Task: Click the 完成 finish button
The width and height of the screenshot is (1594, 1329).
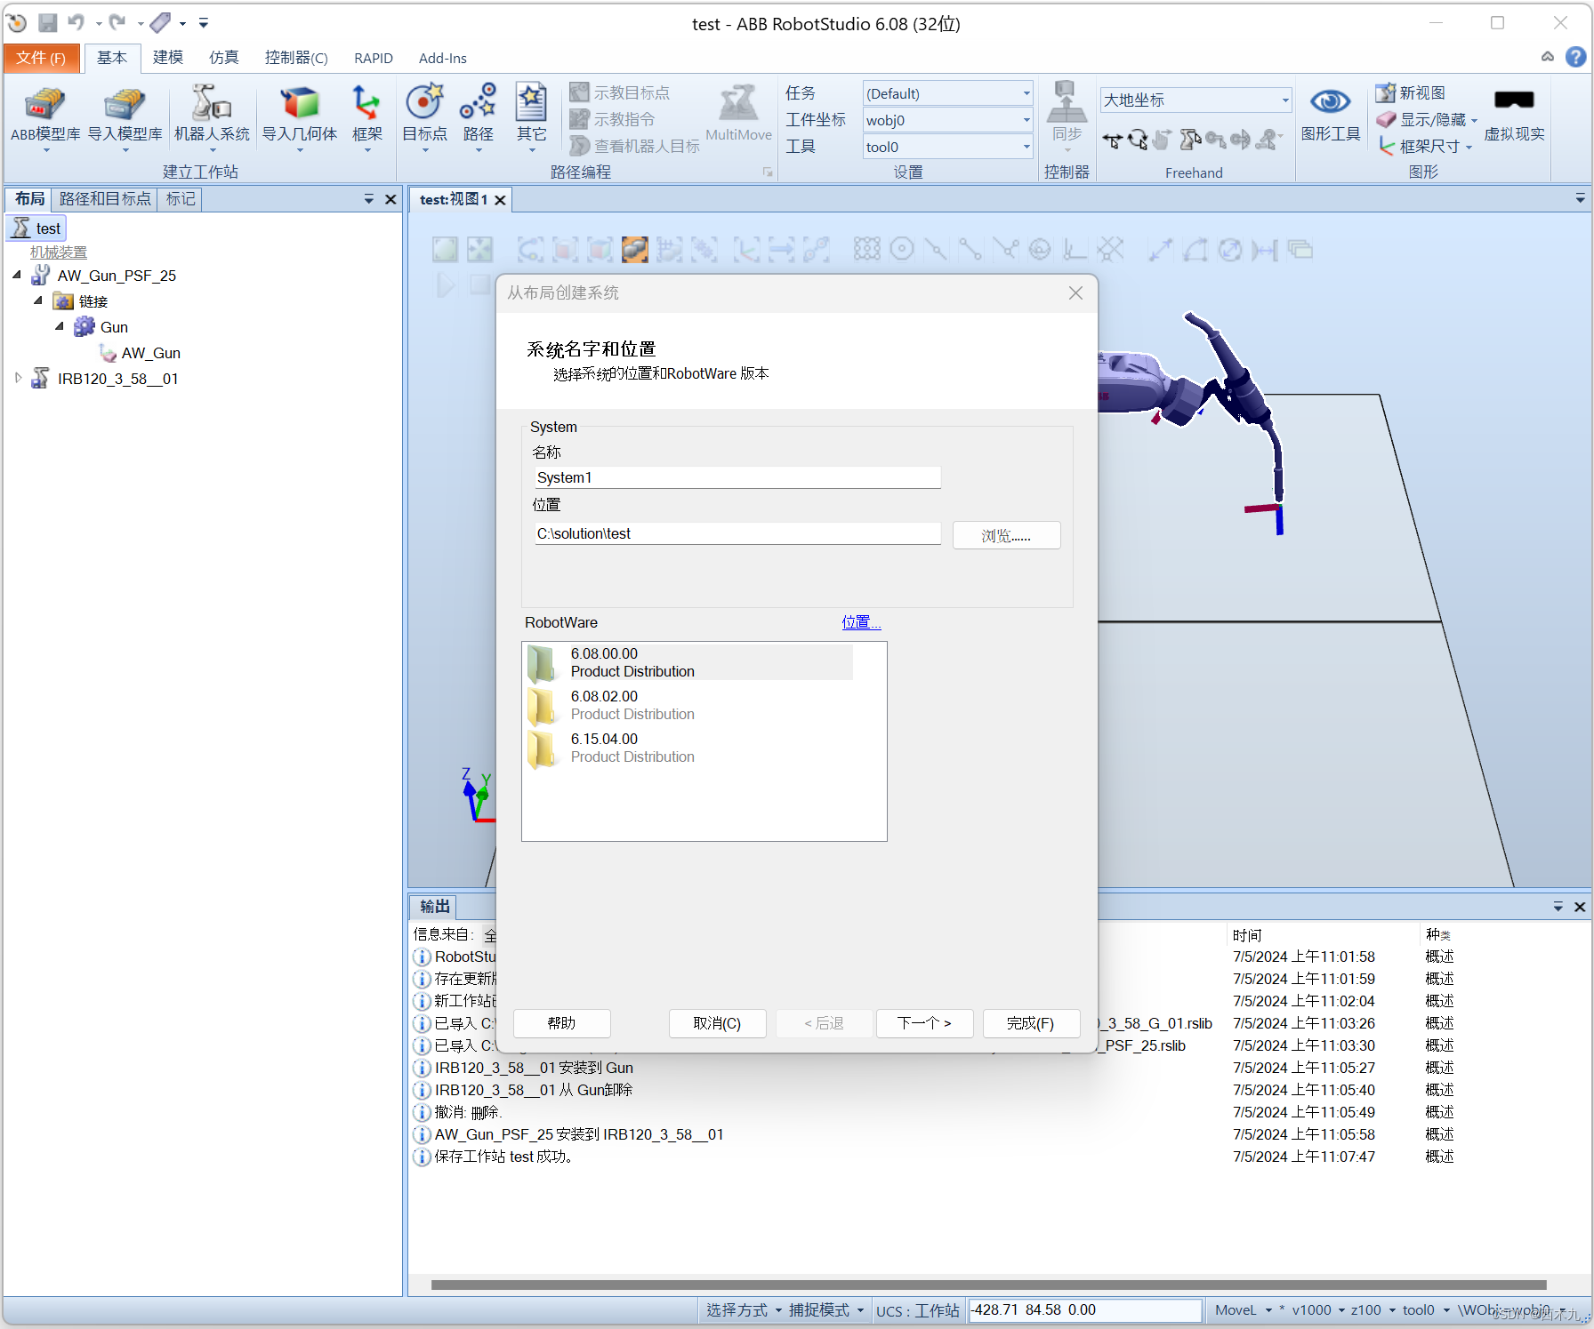Action: (x=1031, y=1023)
